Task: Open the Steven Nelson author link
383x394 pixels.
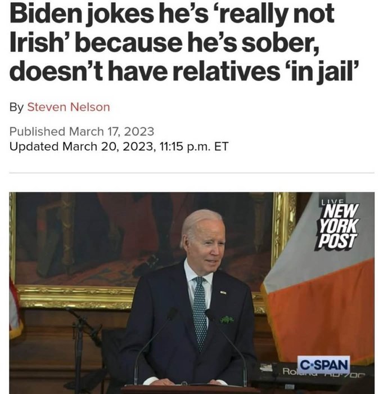Action: pyautogui.click(x=68, y=107)
